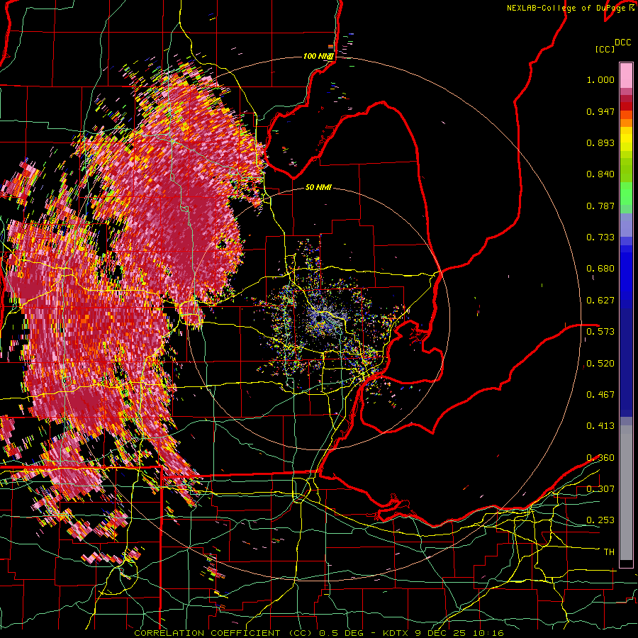The width and height of the screenshot is (638, 638).
Task: Click the DCC label above the color scale
Action: point(622,43)
